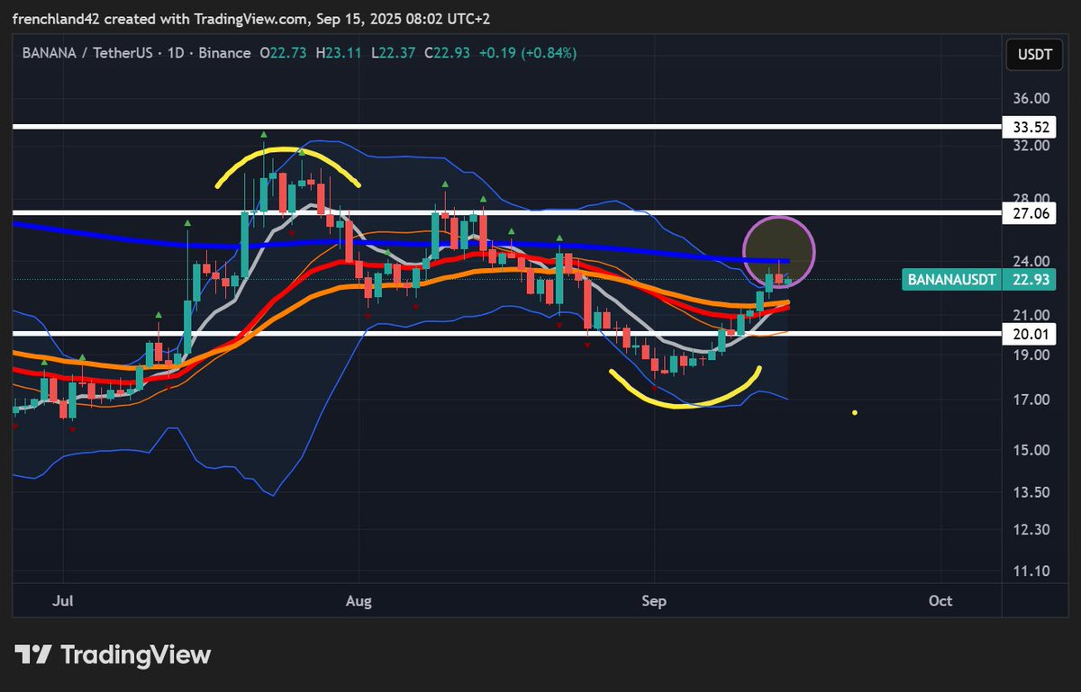Change the 1D timeframe interval
Screen dimensions: 1081x692
177,53
